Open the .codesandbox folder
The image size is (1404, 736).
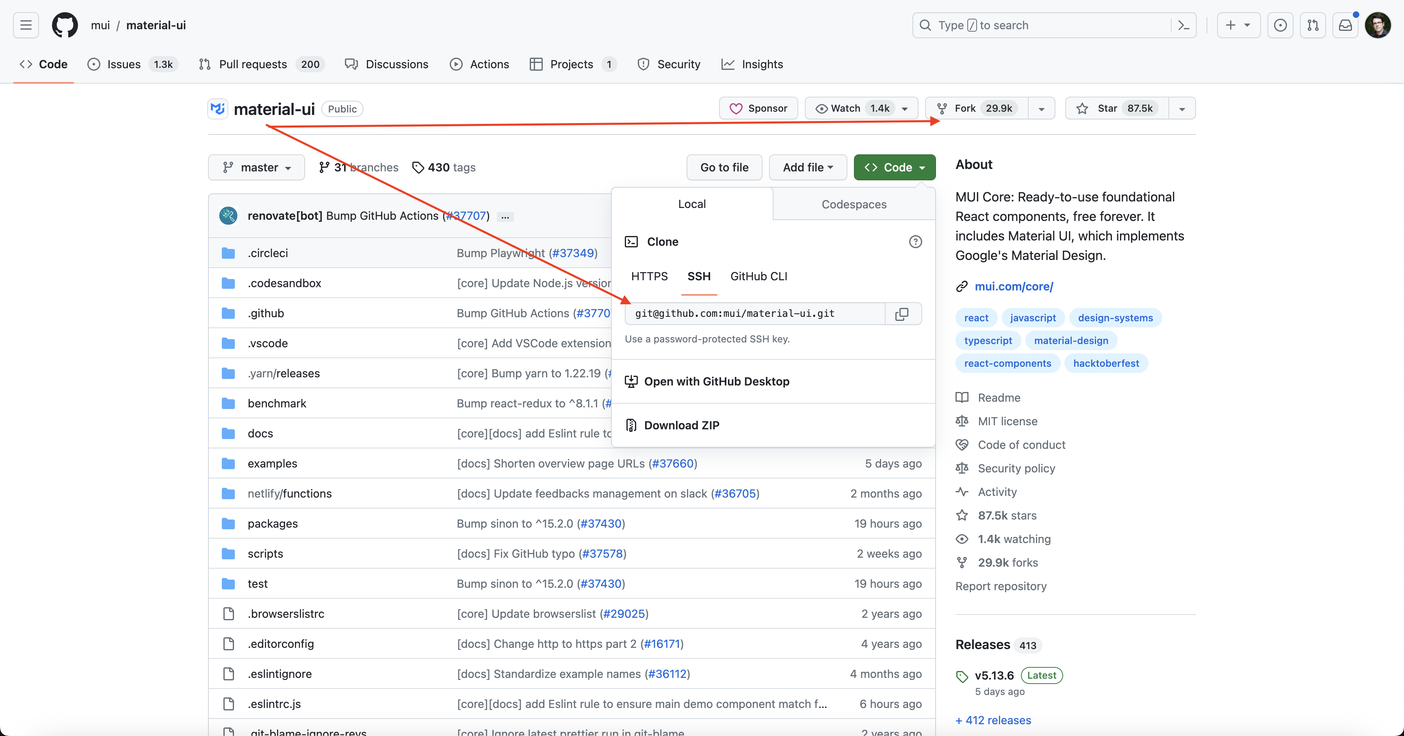click(284, 283)
